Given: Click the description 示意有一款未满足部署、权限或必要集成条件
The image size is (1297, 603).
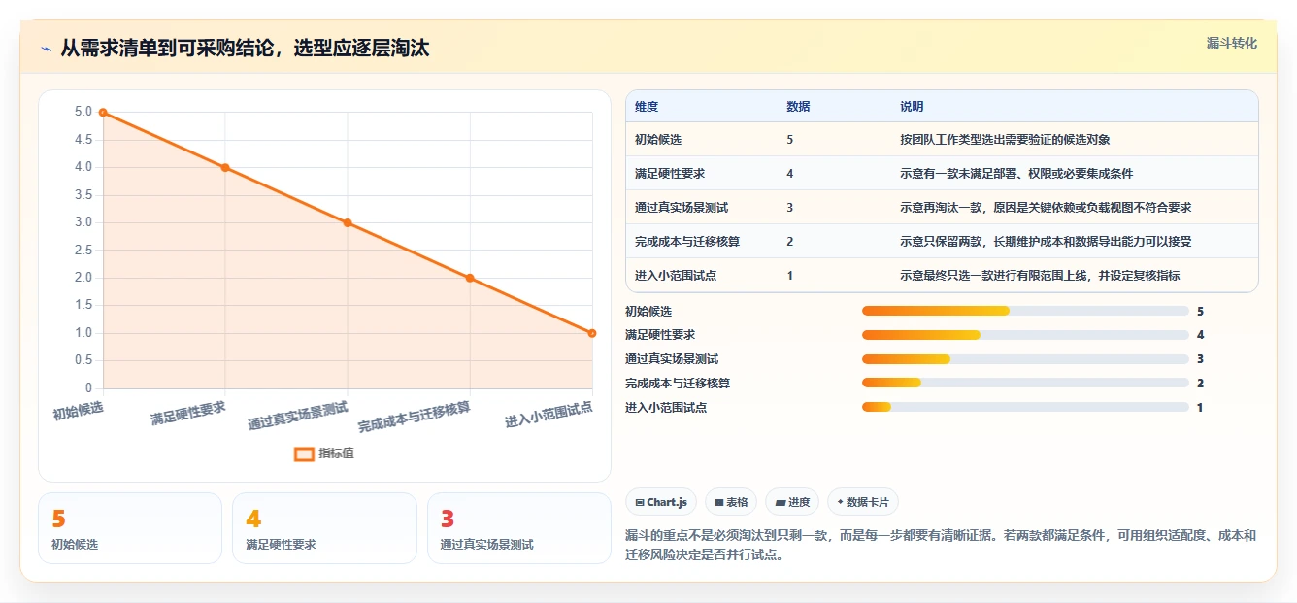Looking at the screenshot, I should coord(1016,174).
